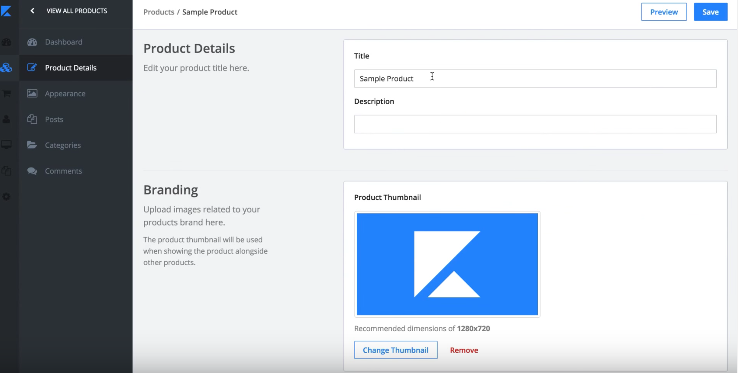This screenshot has height=373, width=738.
Task: Click the copy pages icon in far-left rail
Action: pyautogui.click(x=6, y=171)
